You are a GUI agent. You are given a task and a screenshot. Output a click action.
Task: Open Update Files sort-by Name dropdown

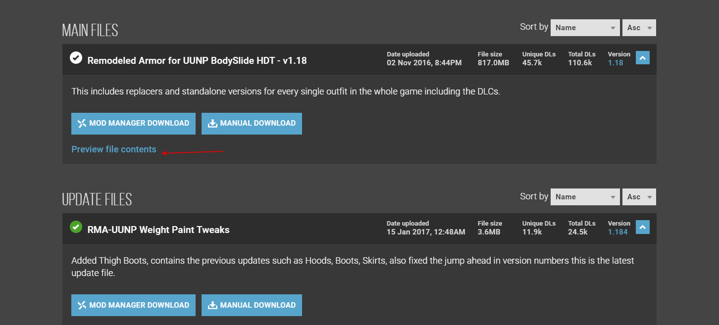click(585, 197)
